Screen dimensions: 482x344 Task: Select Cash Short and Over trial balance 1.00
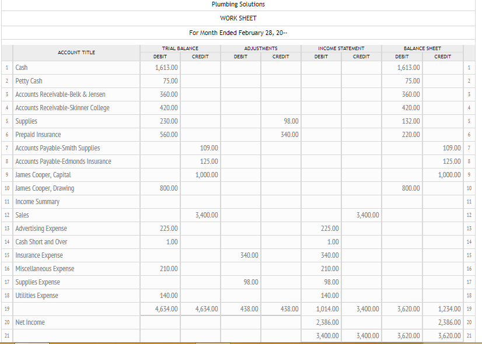[160, 242]
